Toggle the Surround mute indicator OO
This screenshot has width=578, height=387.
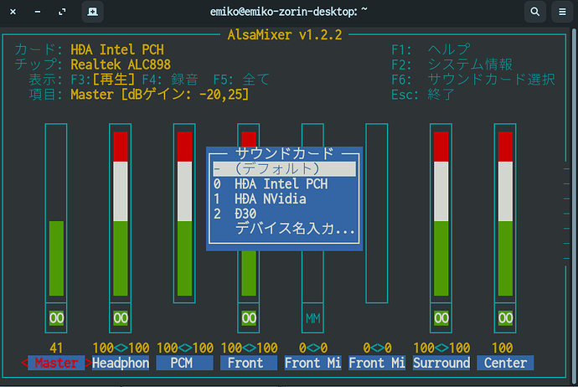pos(441,318)
